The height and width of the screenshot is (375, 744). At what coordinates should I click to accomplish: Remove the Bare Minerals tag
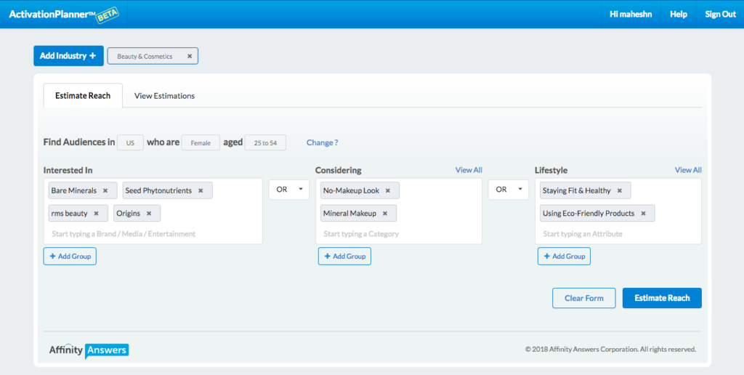105,190
